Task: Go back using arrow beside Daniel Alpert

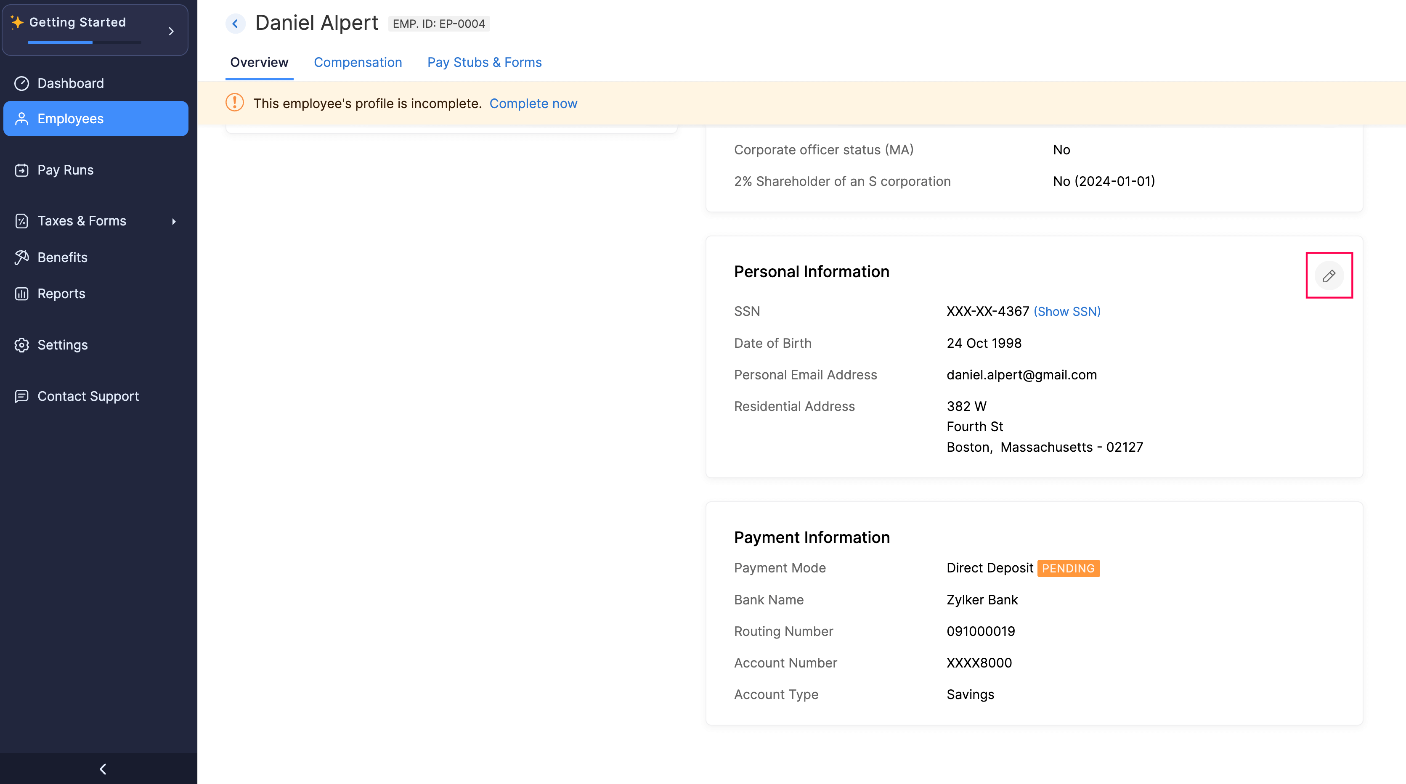Action: click(235, 24)
